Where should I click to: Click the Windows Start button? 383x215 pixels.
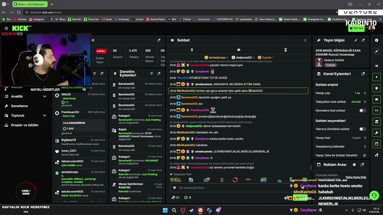(x=165, y=210)
